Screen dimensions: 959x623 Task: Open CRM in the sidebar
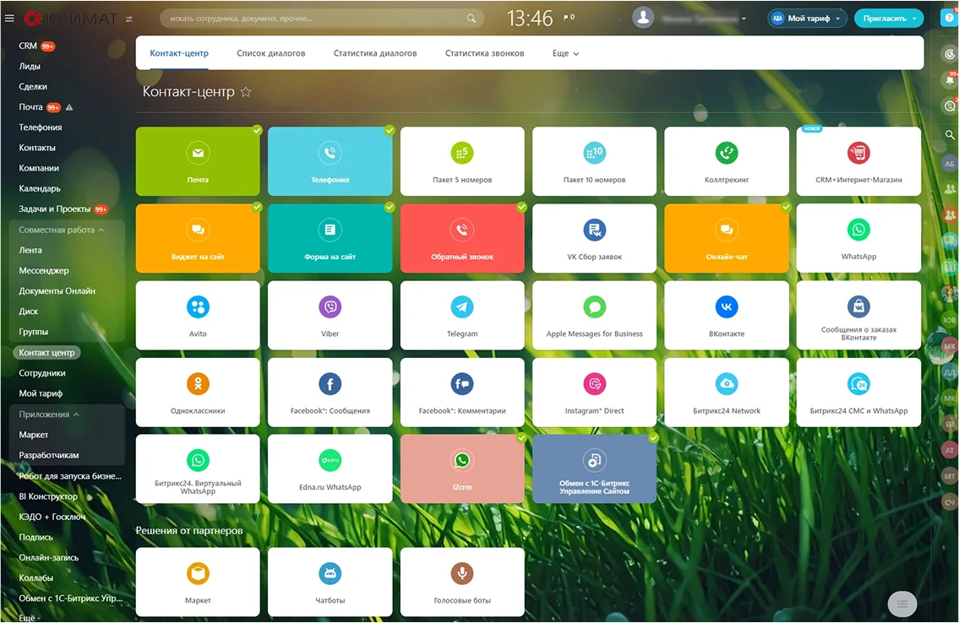(28, 46)
